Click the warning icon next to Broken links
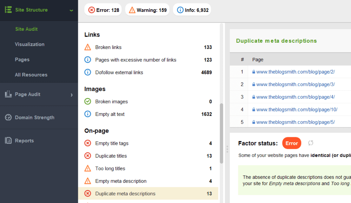The image size is (351, 203). tap(88, 47)
